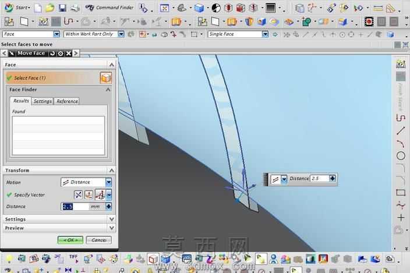Viewport: 410px width, 273px height.
Task: Click the Reverse Direction vector icon
Action: point(78,194)
